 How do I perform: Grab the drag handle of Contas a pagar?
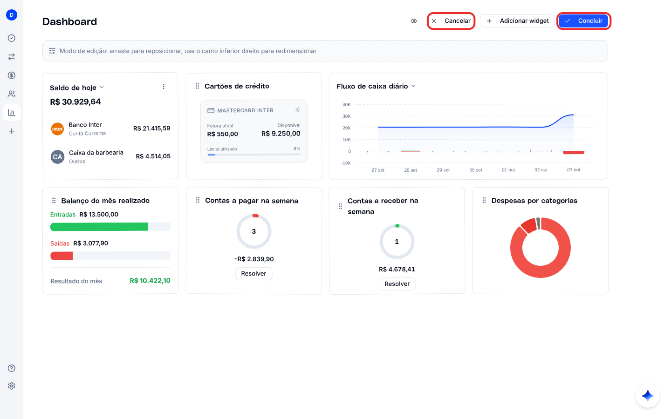[198, 200]
